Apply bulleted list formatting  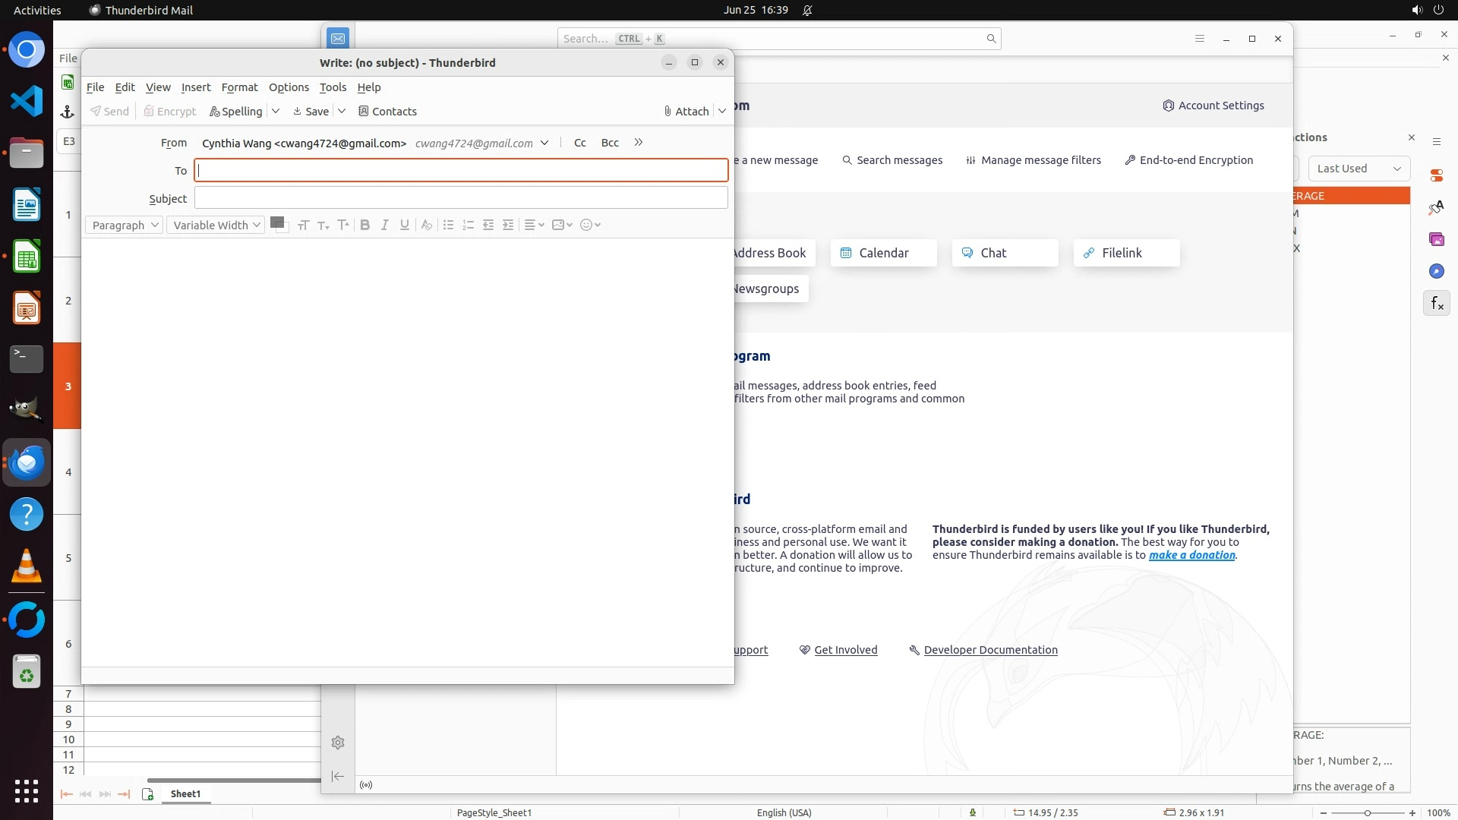[x=448, y=225]
